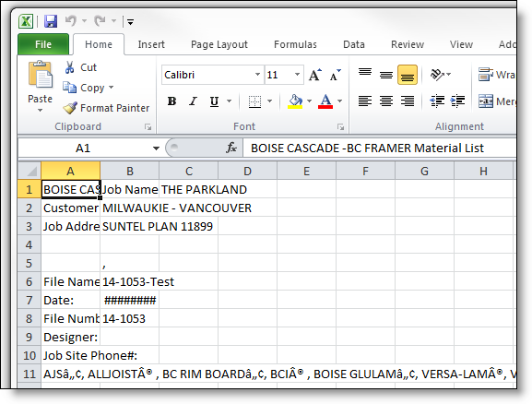Screen dimensions: 532x404
Task: Redo the last undone action
Action: (x=100, y=21)
